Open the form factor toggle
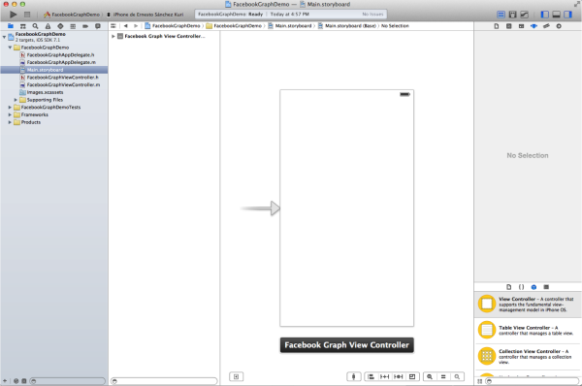The width and height of the screenshot is (582, 386). (353, 376)
